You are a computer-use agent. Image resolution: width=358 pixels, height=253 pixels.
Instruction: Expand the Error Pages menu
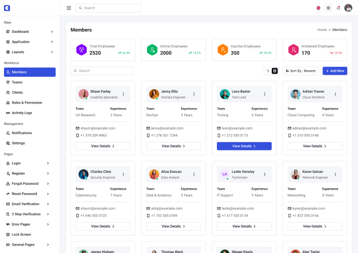27,224
